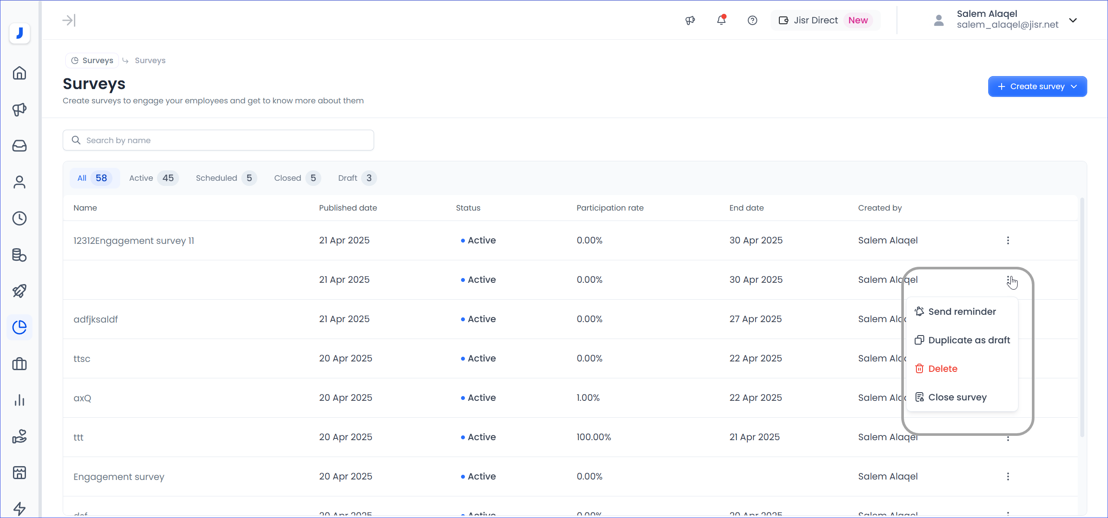This screenshot has width=1108, height=518.
Task: Click the briefcase icon in sidebar
Action: tap(19, 364)
